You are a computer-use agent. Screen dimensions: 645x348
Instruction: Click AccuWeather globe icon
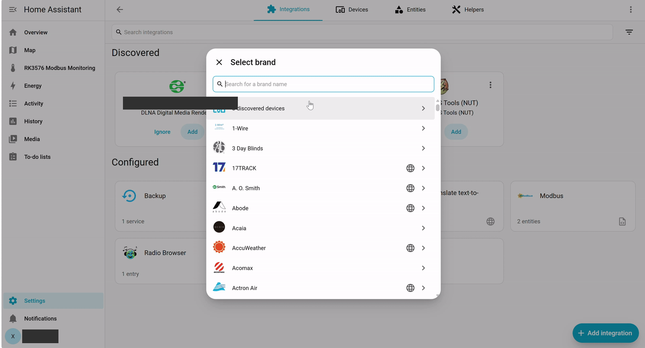410,248
